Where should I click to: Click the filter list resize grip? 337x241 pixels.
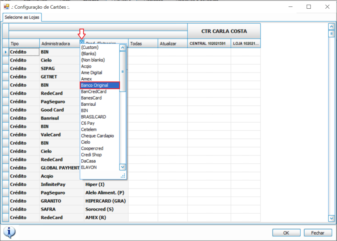(123, 176)
